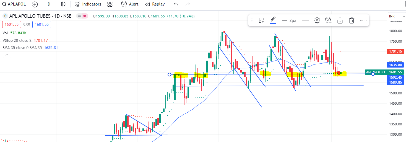Click the blue 1601.55 buy button
Screen dimensions: 406x142
coord(42,24)
